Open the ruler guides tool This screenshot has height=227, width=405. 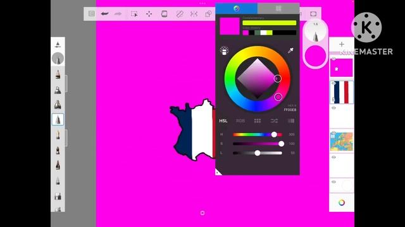(179, 14)
